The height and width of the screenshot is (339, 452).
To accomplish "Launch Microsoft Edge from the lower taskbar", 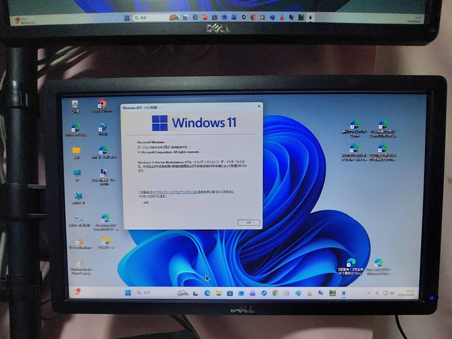I will click(x=207, y=293).
